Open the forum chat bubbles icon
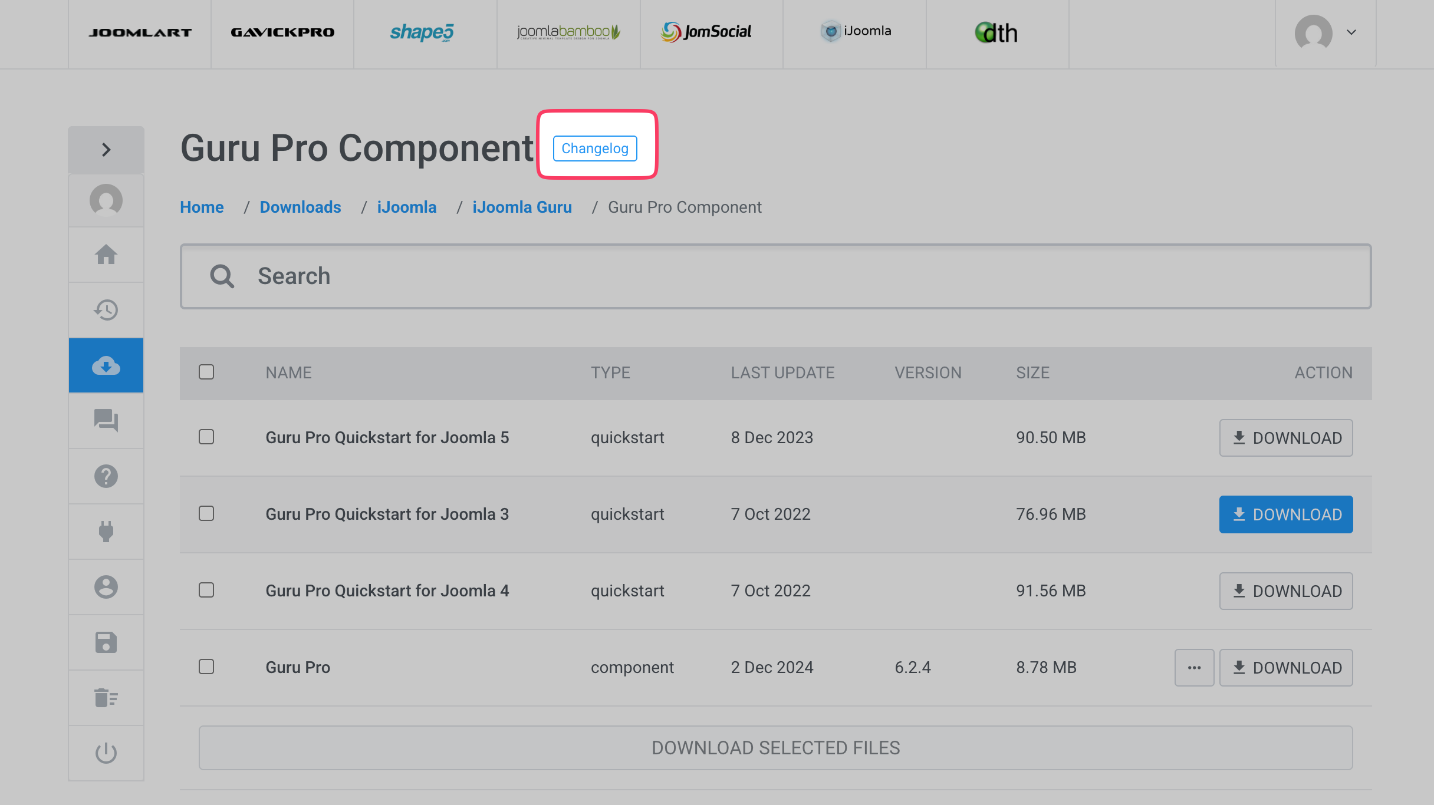 click(x=106, y=421)
